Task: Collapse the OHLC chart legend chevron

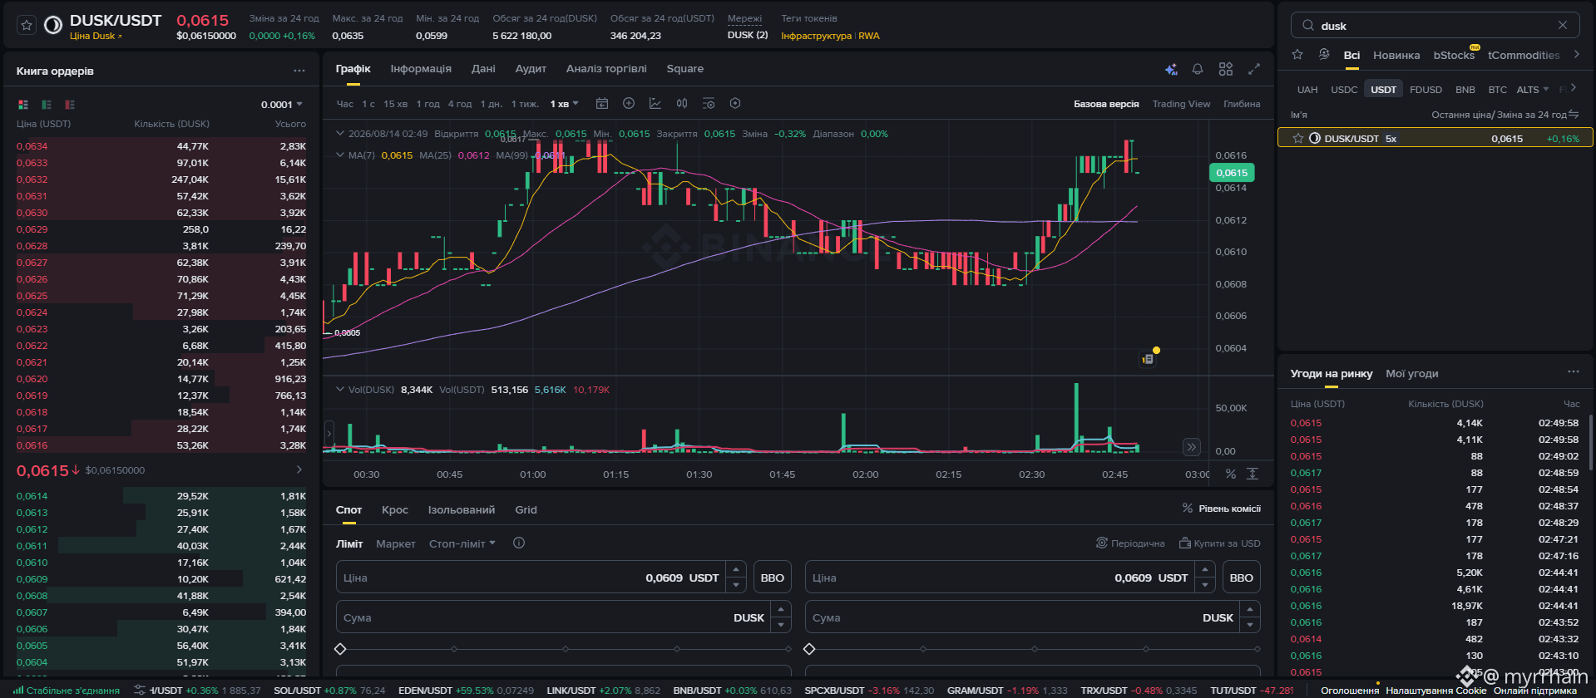Action: tap(339, 133)
